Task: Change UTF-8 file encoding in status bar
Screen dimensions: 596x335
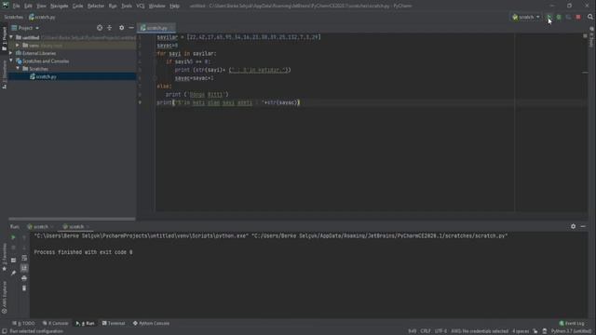Action: (440, 331)
